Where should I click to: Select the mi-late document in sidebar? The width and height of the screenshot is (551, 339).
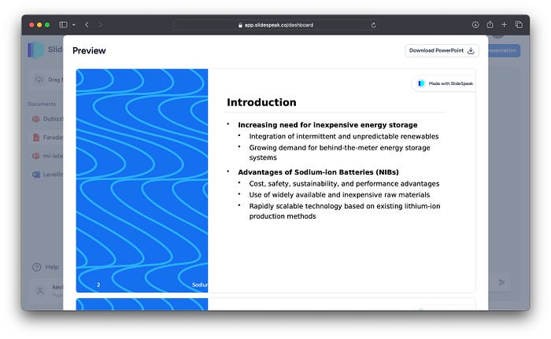[47, 156]
